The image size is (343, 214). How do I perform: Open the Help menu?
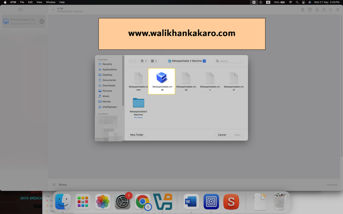tap(62, 2)
